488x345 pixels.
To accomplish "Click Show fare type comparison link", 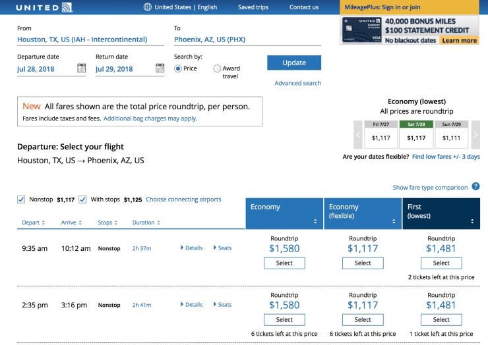I will point(430,188).
